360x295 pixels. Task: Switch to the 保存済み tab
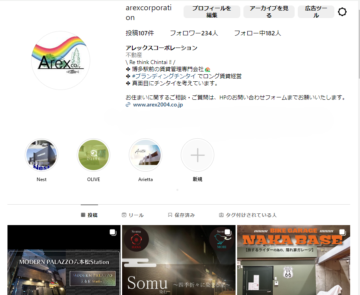pos(181,215)
